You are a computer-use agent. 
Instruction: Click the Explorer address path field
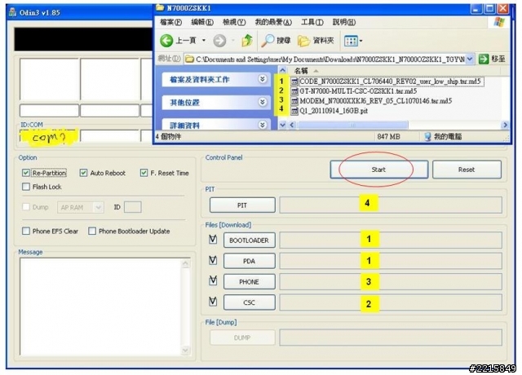click(329, 60)
